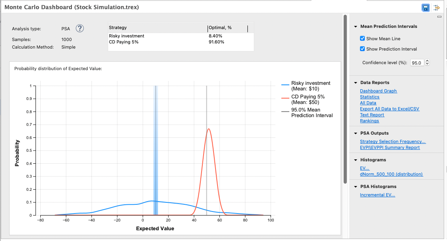Collapse the Data Reports section

355,82
